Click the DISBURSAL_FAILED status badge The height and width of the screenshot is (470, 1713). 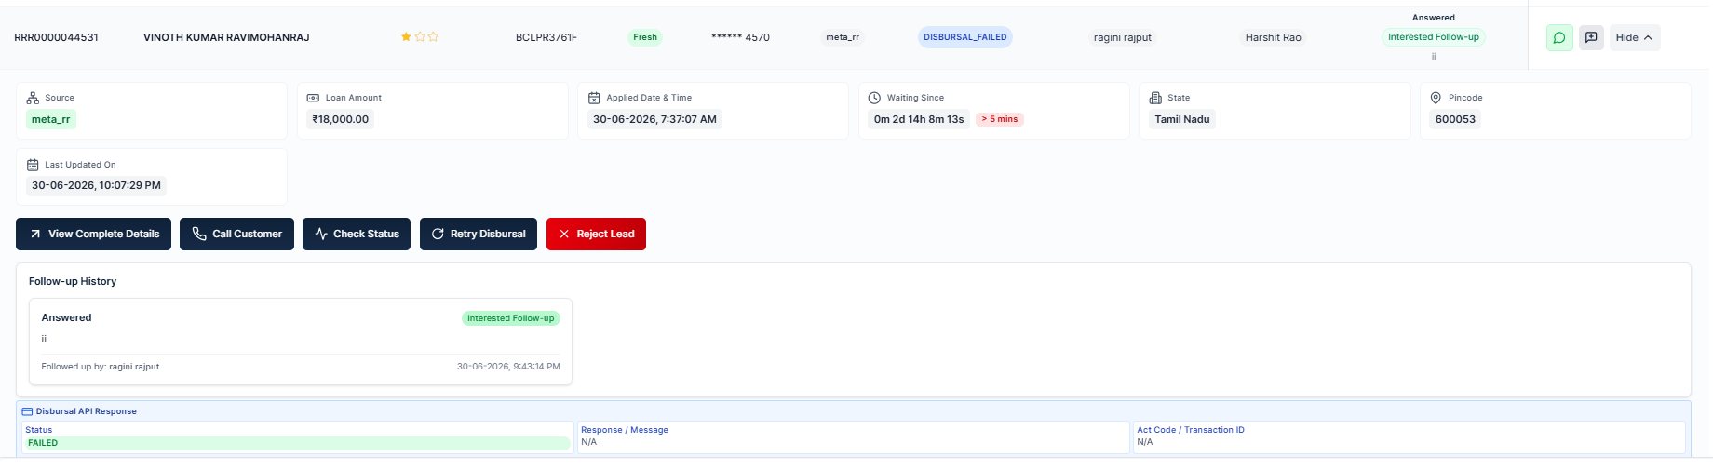(964, 37)
